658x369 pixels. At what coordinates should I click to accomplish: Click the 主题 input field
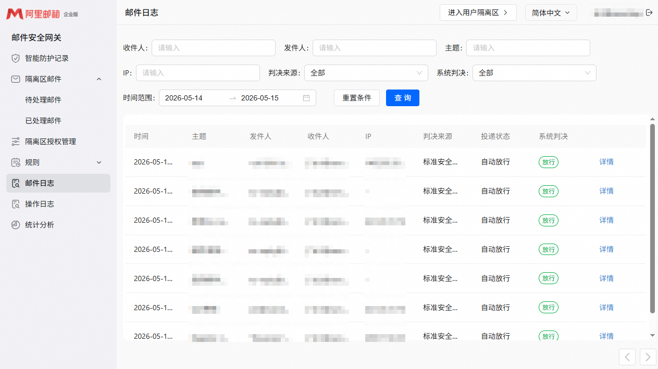coord(528,48)
